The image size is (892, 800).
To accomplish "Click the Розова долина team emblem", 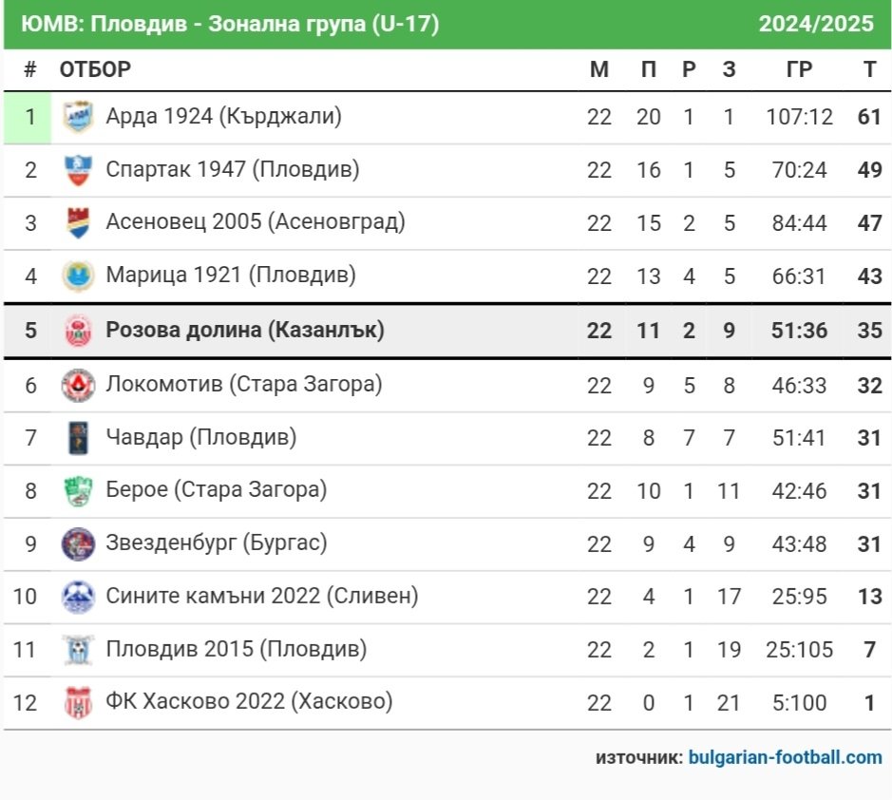I will pyautogui.click(x=78, y=331).
